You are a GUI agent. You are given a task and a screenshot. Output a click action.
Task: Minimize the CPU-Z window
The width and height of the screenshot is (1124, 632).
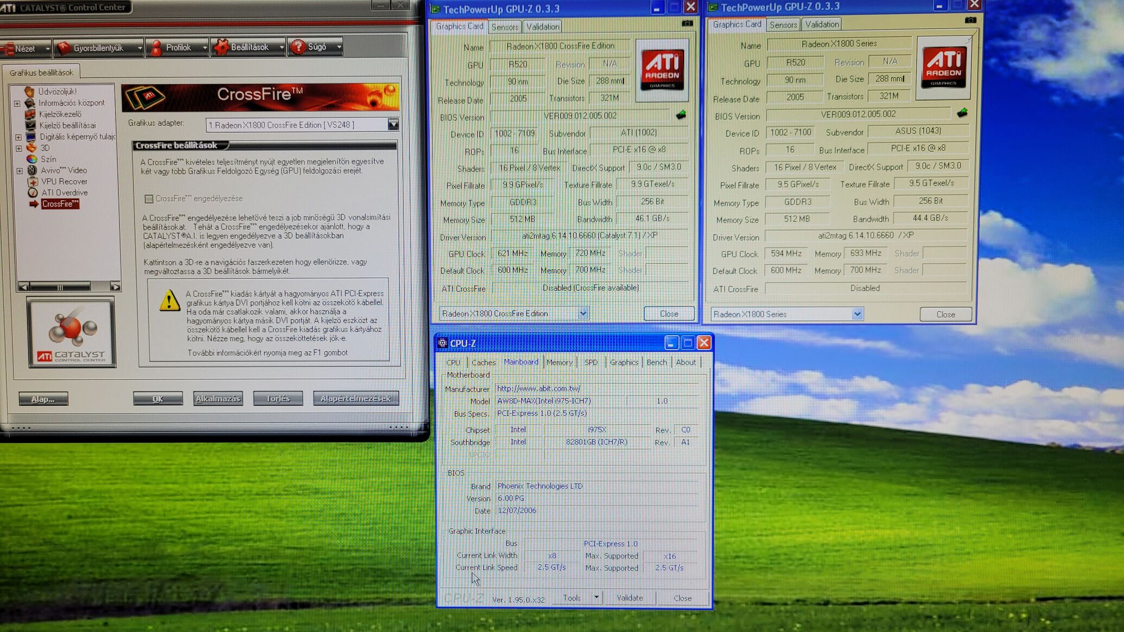coord(671,343)
